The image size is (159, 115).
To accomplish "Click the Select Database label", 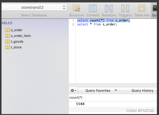I will [x=34, y=15].
